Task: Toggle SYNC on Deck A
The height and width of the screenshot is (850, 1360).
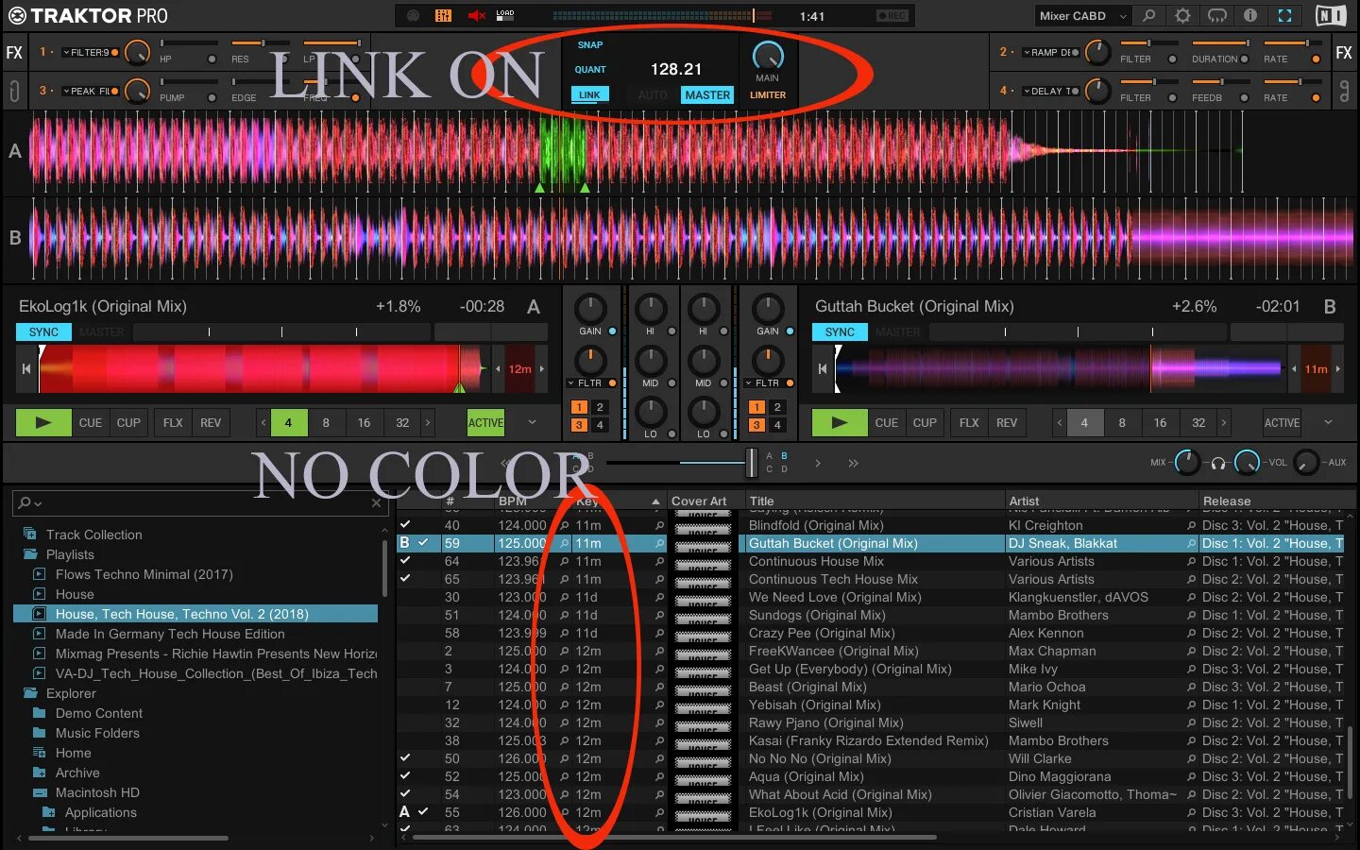Action: point(43,332)
